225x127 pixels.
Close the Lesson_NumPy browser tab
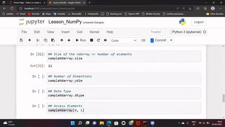[x=84, y=2]
